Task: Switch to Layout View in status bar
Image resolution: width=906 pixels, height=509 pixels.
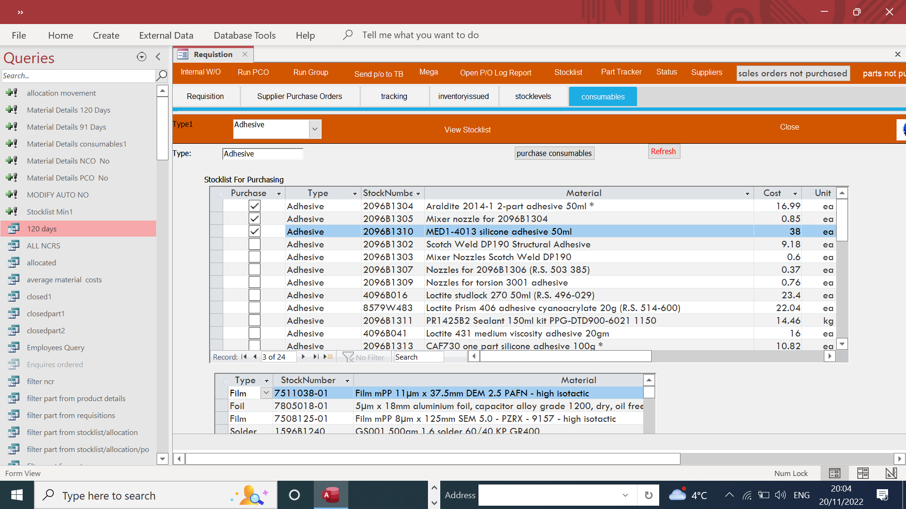Action: coord(863,473)
